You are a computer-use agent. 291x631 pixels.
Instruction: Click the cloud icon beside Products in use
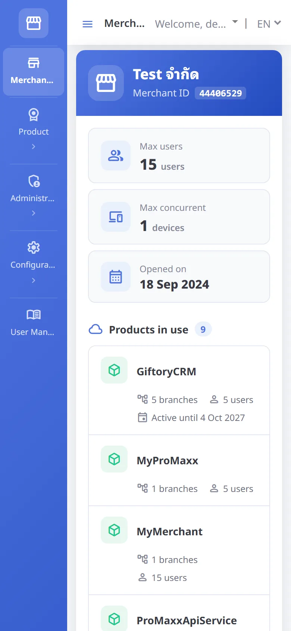coord(96,329)
